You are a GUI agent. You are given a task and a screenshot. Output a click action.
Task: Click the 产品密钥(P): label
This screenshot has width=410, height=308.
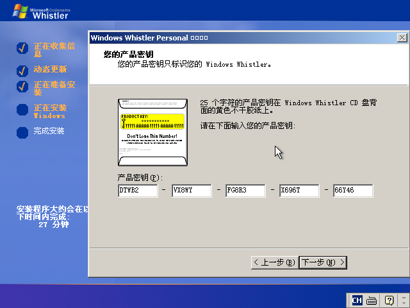(140, 178)
